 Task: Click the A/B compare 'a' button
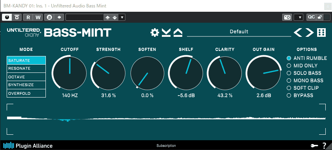[x=49, y=17]
